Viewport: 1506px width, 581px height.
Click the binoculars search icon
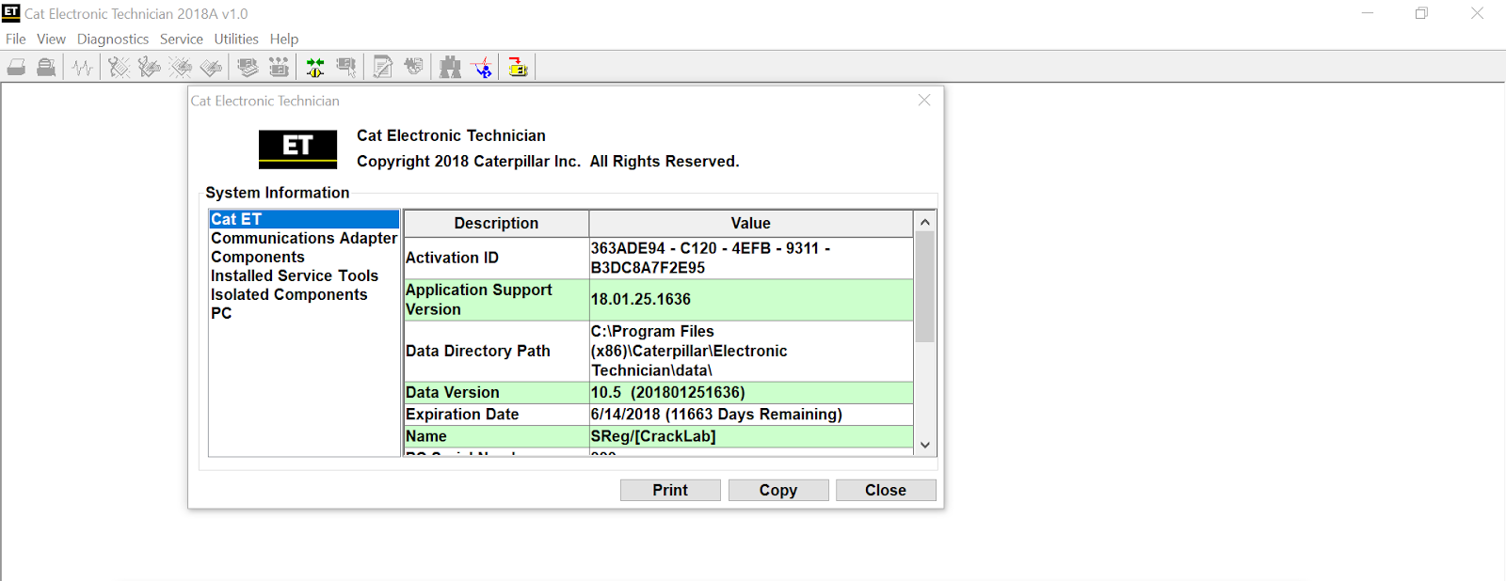(451, 67)
